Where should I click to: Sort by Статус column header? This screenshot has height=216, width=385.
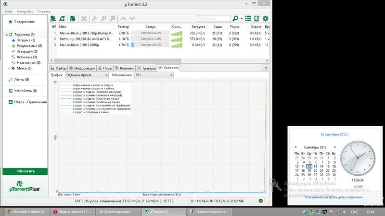pyautogui.click(x=150, y=26)
